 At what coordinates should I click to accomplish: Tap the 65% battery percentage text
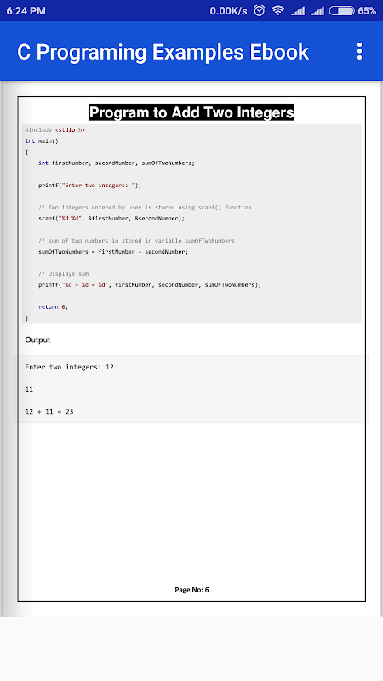(x=367, y=11)
